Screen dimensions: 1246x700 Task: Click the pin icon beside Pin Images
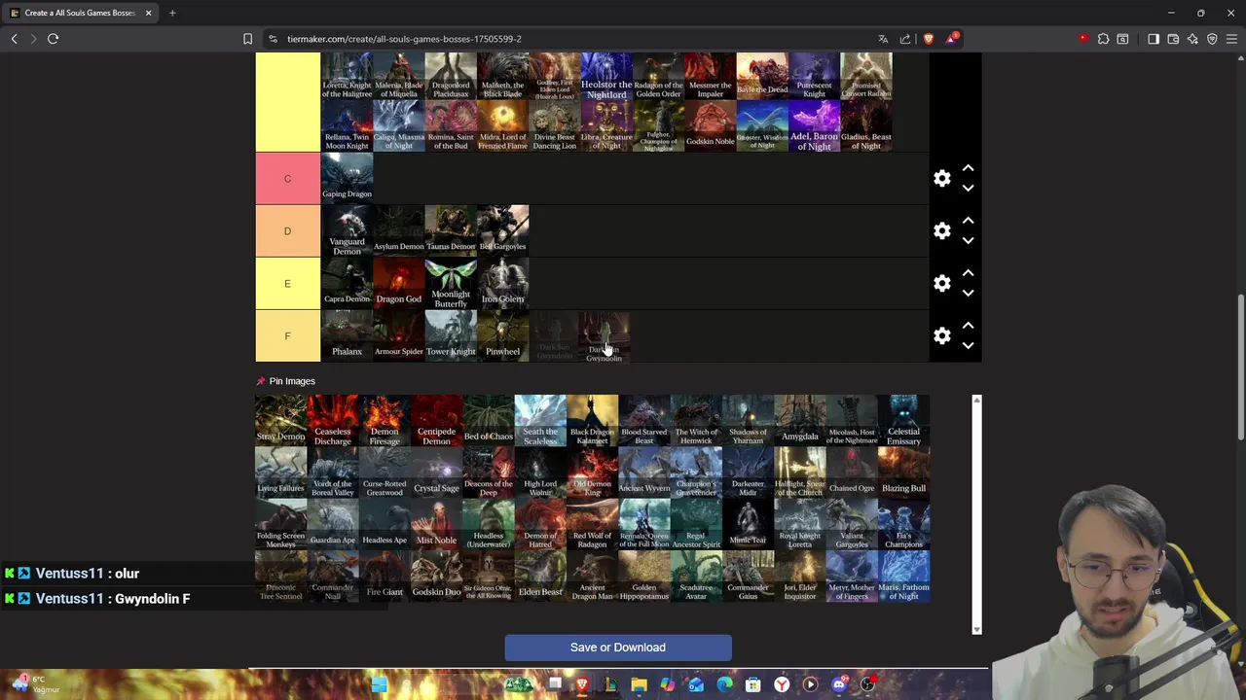pos(260,381)
